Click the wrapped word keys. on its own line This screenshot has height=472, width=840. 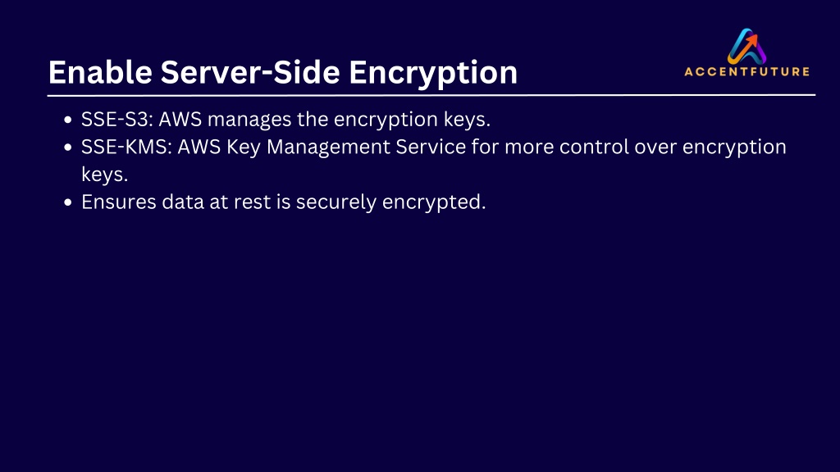pyautogui.click(x=104, y=175)
